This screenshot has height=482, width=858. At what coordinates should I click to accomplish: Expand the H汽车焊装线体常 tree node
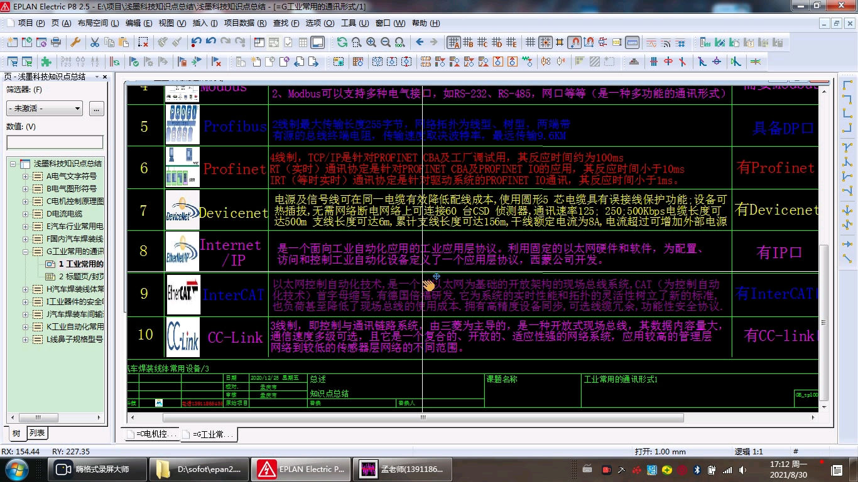click(x=26, y=289)
